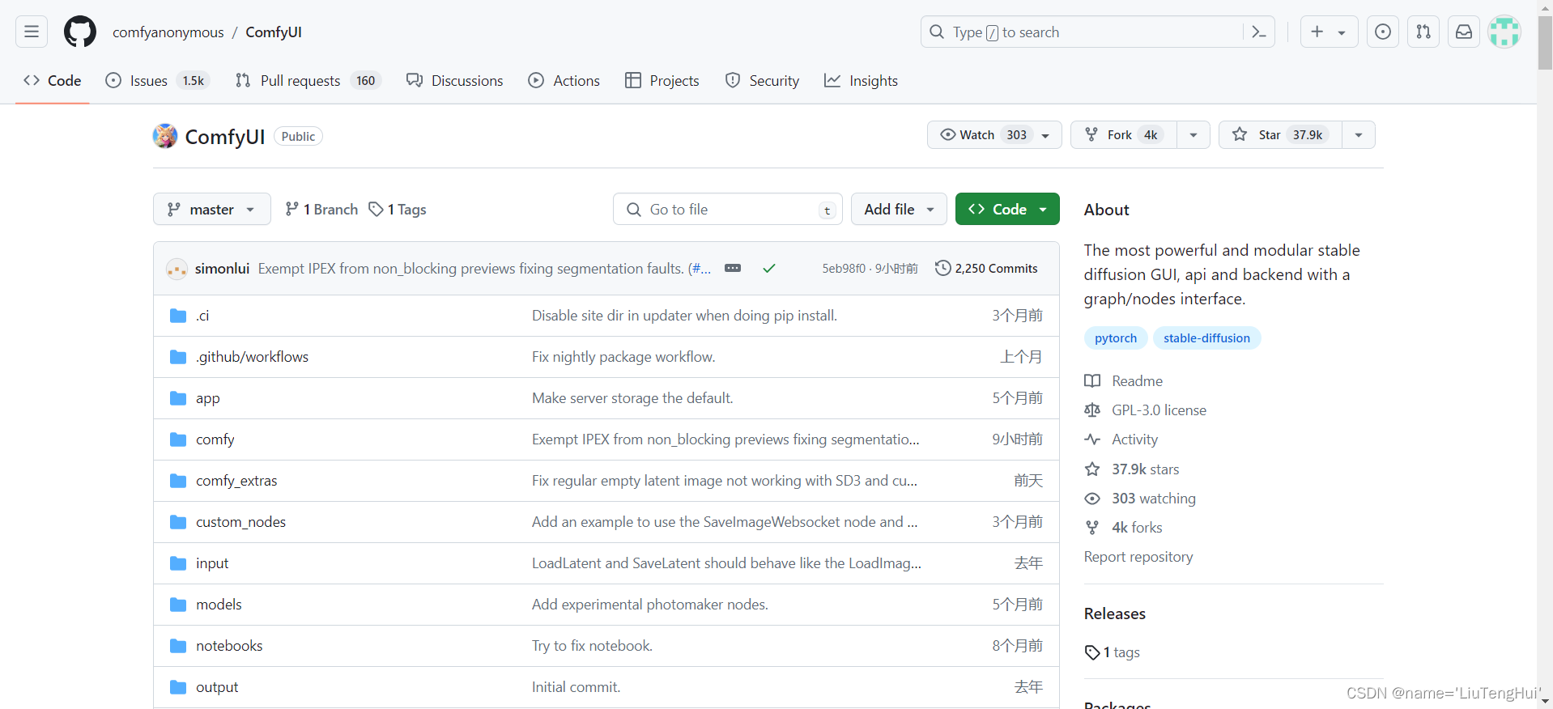1553x709 pixels.
Task: Open the star lists dropdown arrow
Action: (x=1359, y=134)
